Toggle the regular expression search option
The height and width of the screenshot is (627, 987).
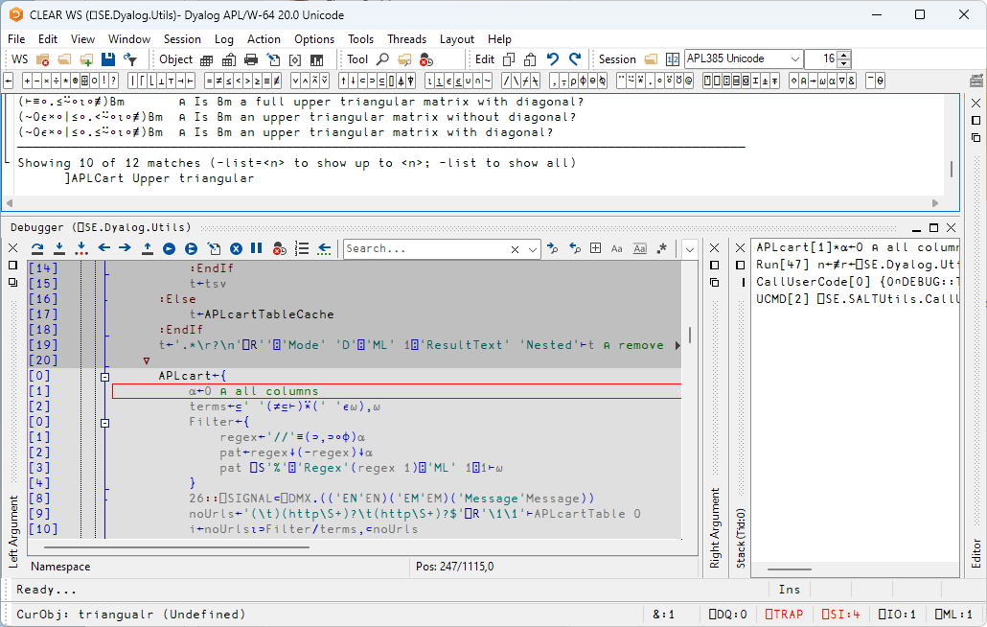(661, 248)
